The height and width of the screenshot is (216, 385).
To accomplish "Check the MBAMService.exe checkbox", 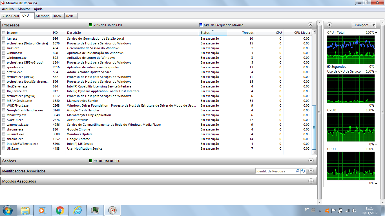I will [4, 101].
